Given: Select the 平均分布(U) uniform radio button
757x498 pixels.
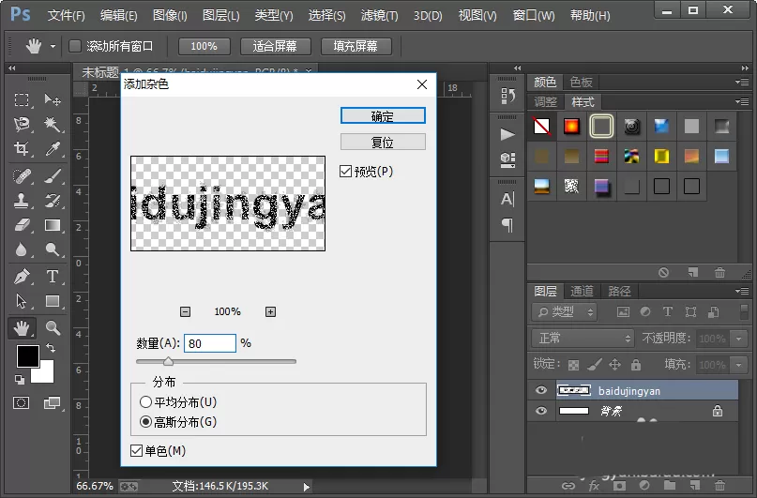Looking at the screenshot, I should coord(145,402).
